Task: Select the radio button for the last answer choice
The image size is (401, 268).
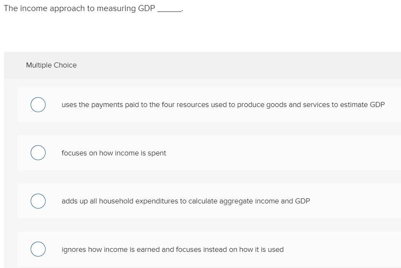Action: pyautogui.click(x=38, y=249)
